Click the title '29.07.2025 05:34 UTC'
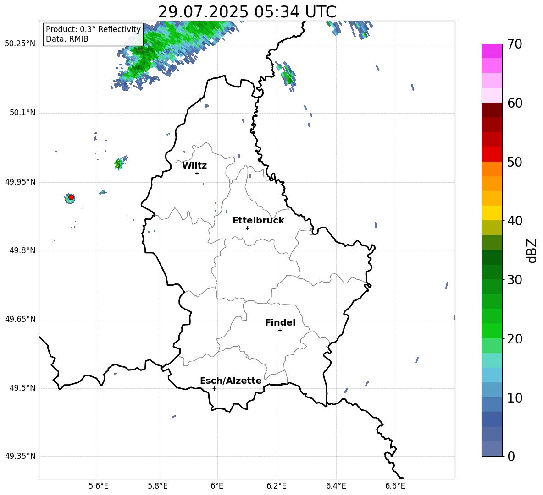This screenshot has height=495, width=543. point(247,12)
